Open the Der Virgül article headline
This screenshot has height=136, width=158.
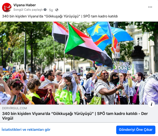pos(75,116)
